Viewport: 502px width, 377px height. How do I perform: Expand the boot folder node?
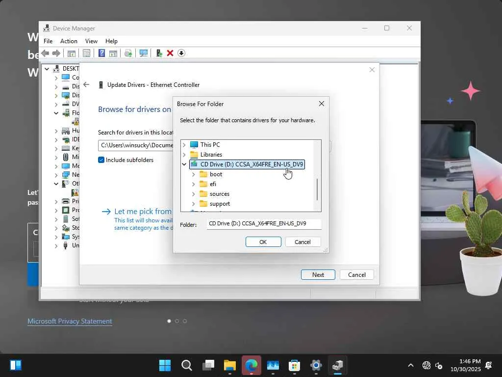point(193,174)
